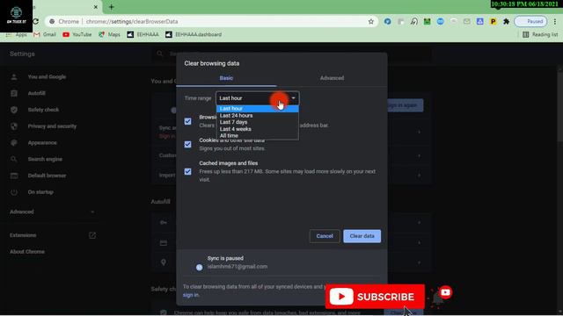Screen dimensions: 563x316
Task: Open About Chrome page
Action: pyautogui.click(x=27, y=252)
